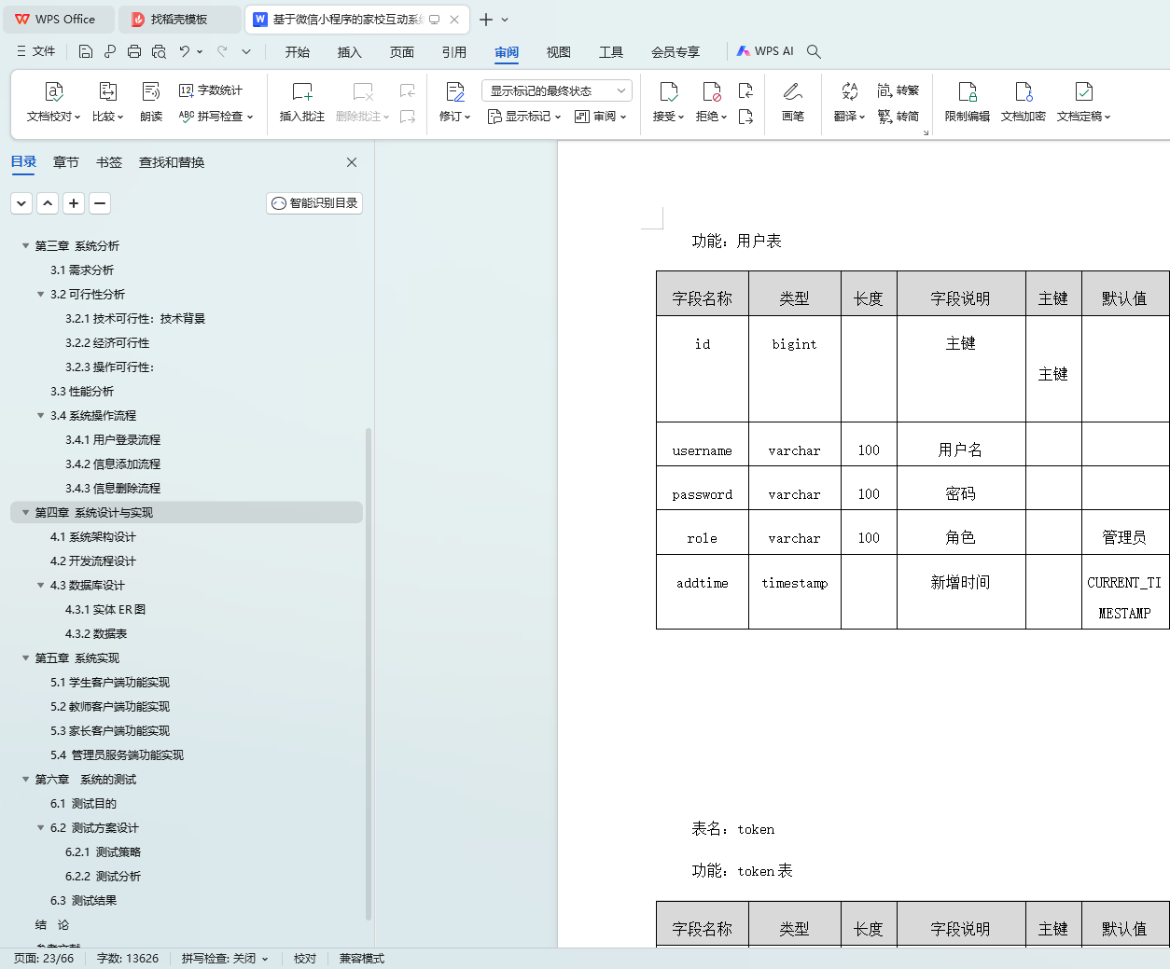Switch to 书签 navigation tab
Screen dimensions: 1170x969
pos(109,162)
